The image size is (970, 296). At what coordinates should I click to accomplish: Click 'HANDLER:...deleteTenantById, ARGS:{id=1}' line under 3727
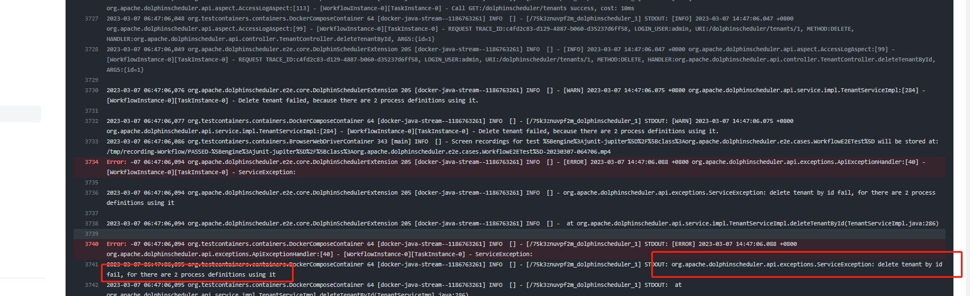point(270,39)
